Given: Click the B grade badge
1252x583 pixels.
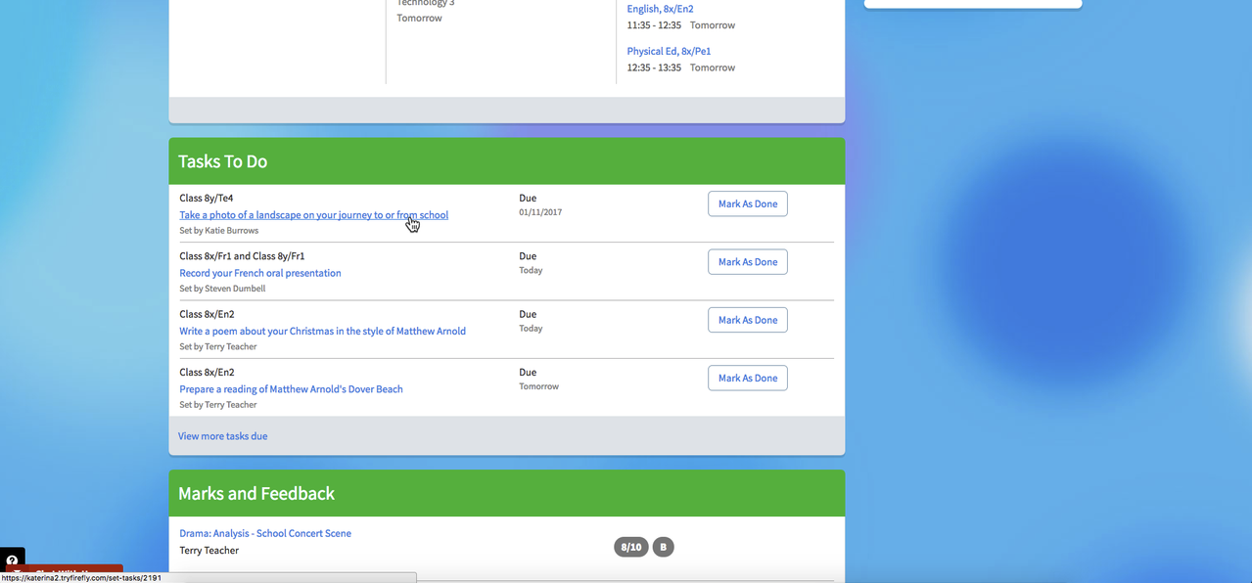Looking at the screenshot, I should click(663, 547).
